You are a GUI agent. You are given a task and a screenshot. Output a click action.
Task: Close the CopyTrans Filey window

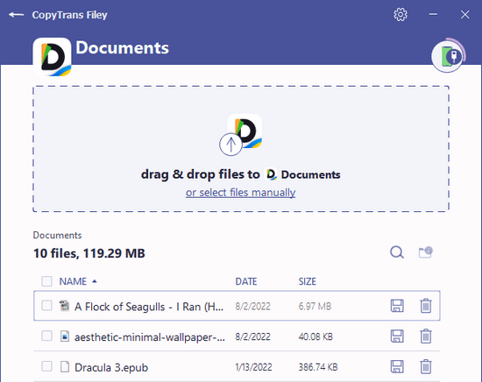465,14
